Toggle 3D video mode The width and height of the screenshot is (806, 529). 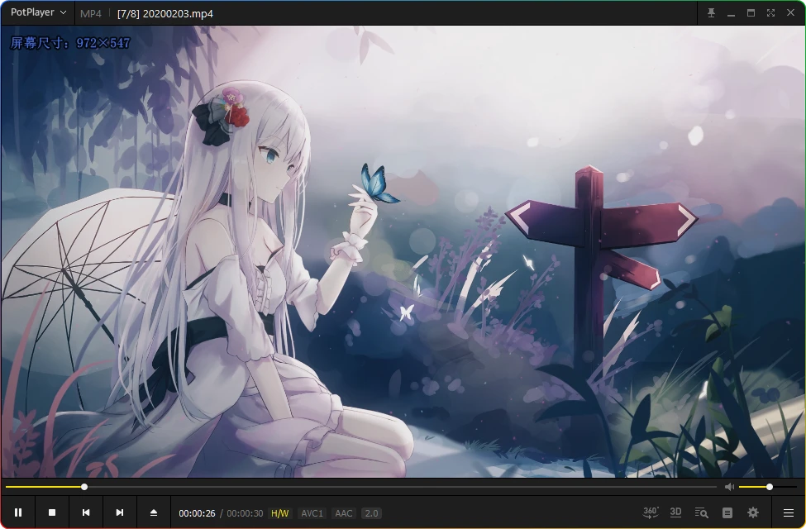coord(675,512)
